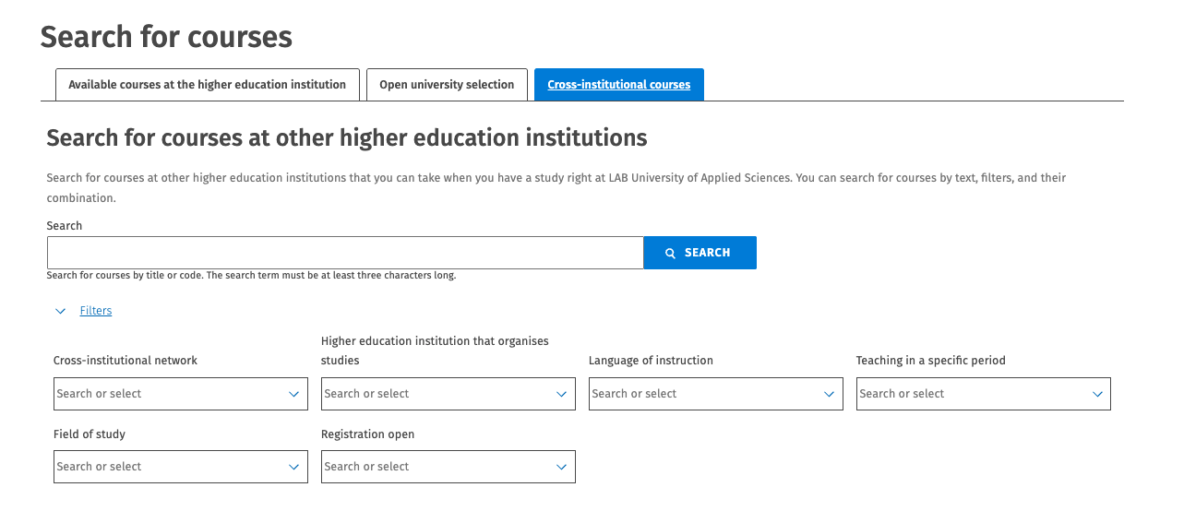Click the Teaching in a specific period arrow
Image resolution: width=1184 pixels, height=523 pixels.
coord(1097,394)
